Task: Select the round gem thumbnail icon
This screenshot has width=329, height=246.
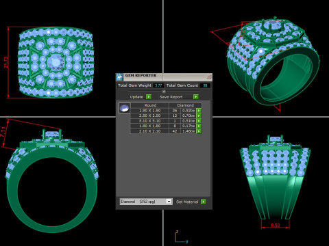Action: [x=125, y=108]
